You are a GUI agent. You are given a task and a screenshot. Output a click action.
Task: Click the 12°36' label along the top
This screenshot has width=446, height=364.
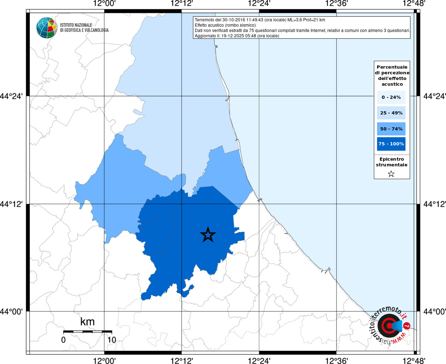[336, 4]
